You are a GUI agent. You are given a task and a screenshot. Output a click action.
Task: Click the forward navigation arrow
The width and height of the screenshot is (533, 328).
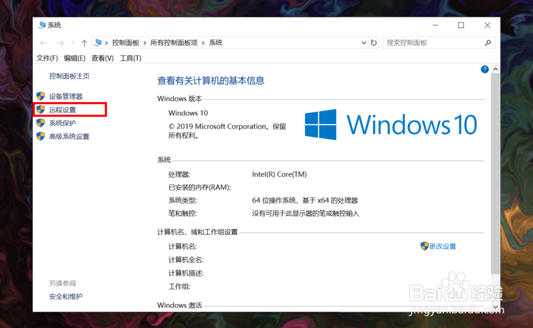60,43
